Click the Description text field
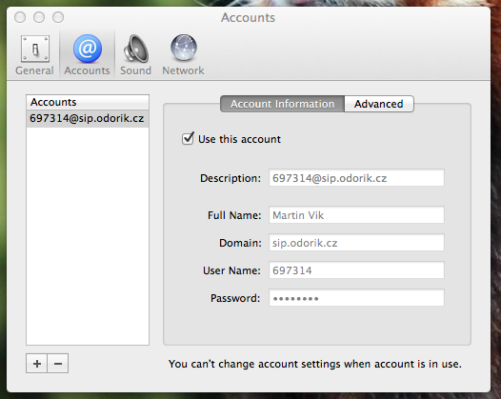 click(x=356, y=178)
